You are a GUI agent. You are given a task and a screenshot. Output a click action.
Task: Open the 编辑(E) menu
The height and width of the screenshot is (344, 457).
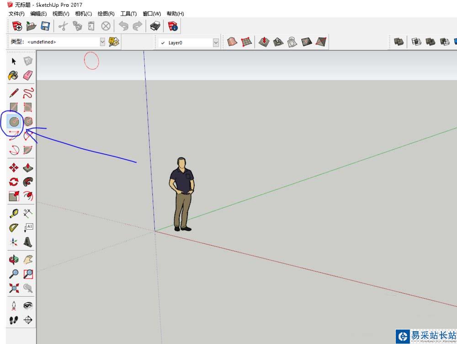click(38, 14)
